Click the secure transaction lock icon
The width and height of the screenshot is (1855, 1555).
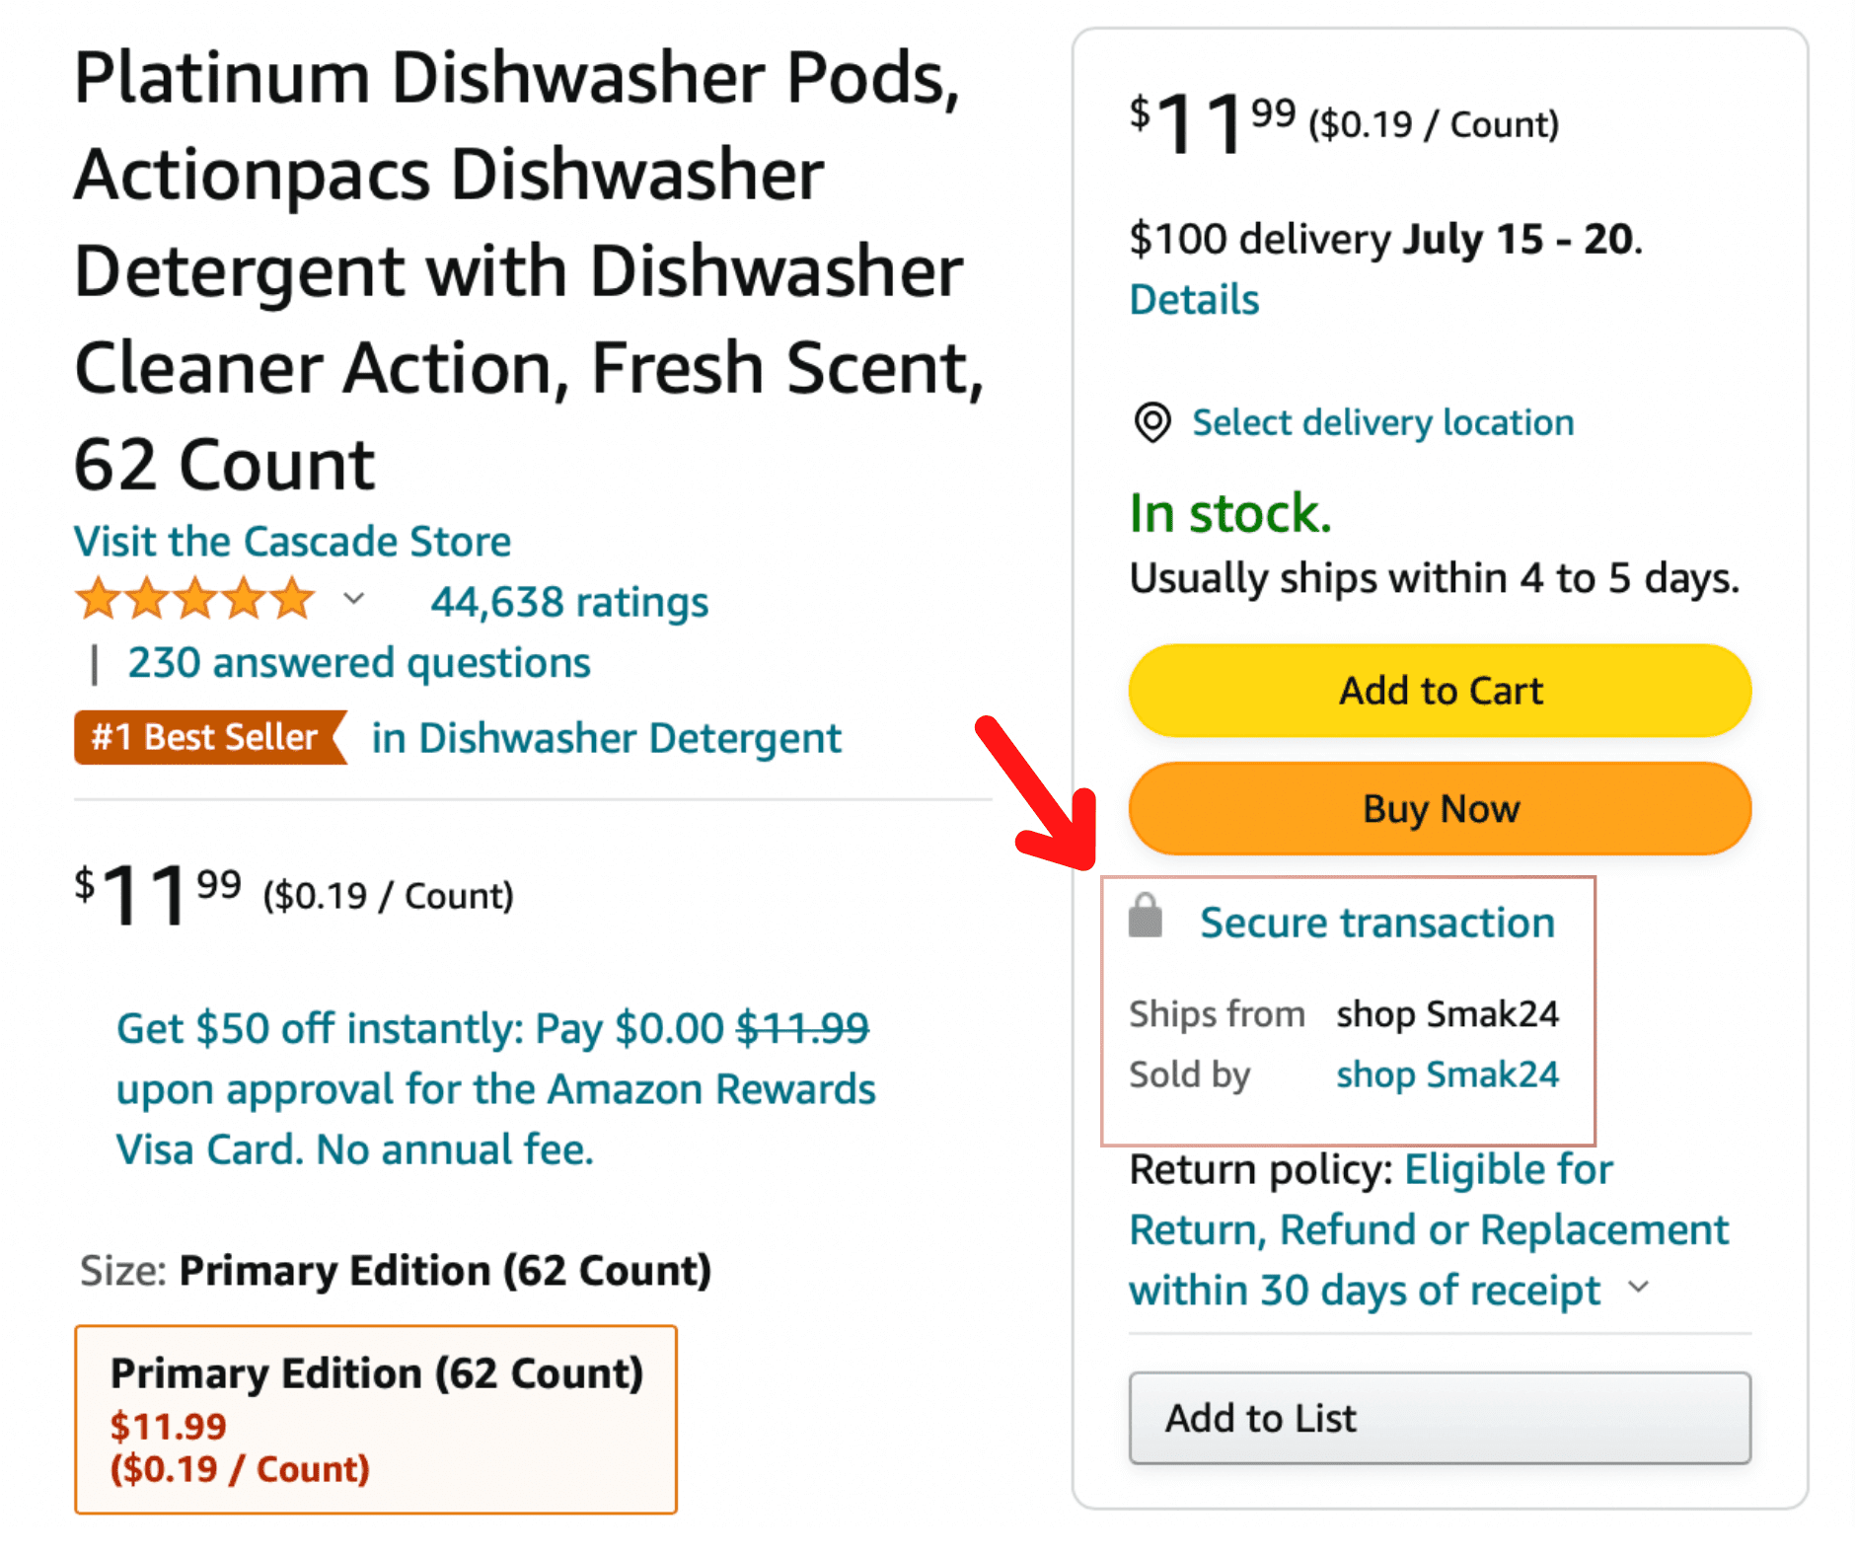click(1145, 916)
